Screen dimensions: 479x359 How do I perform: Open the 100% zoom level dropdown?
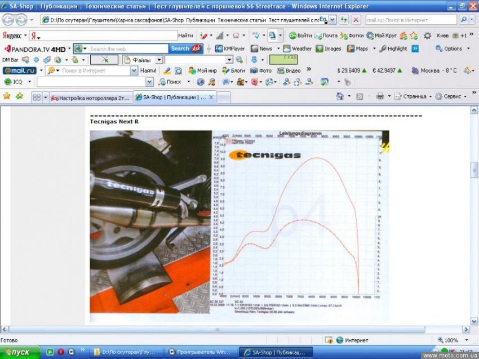pos(467,340)
